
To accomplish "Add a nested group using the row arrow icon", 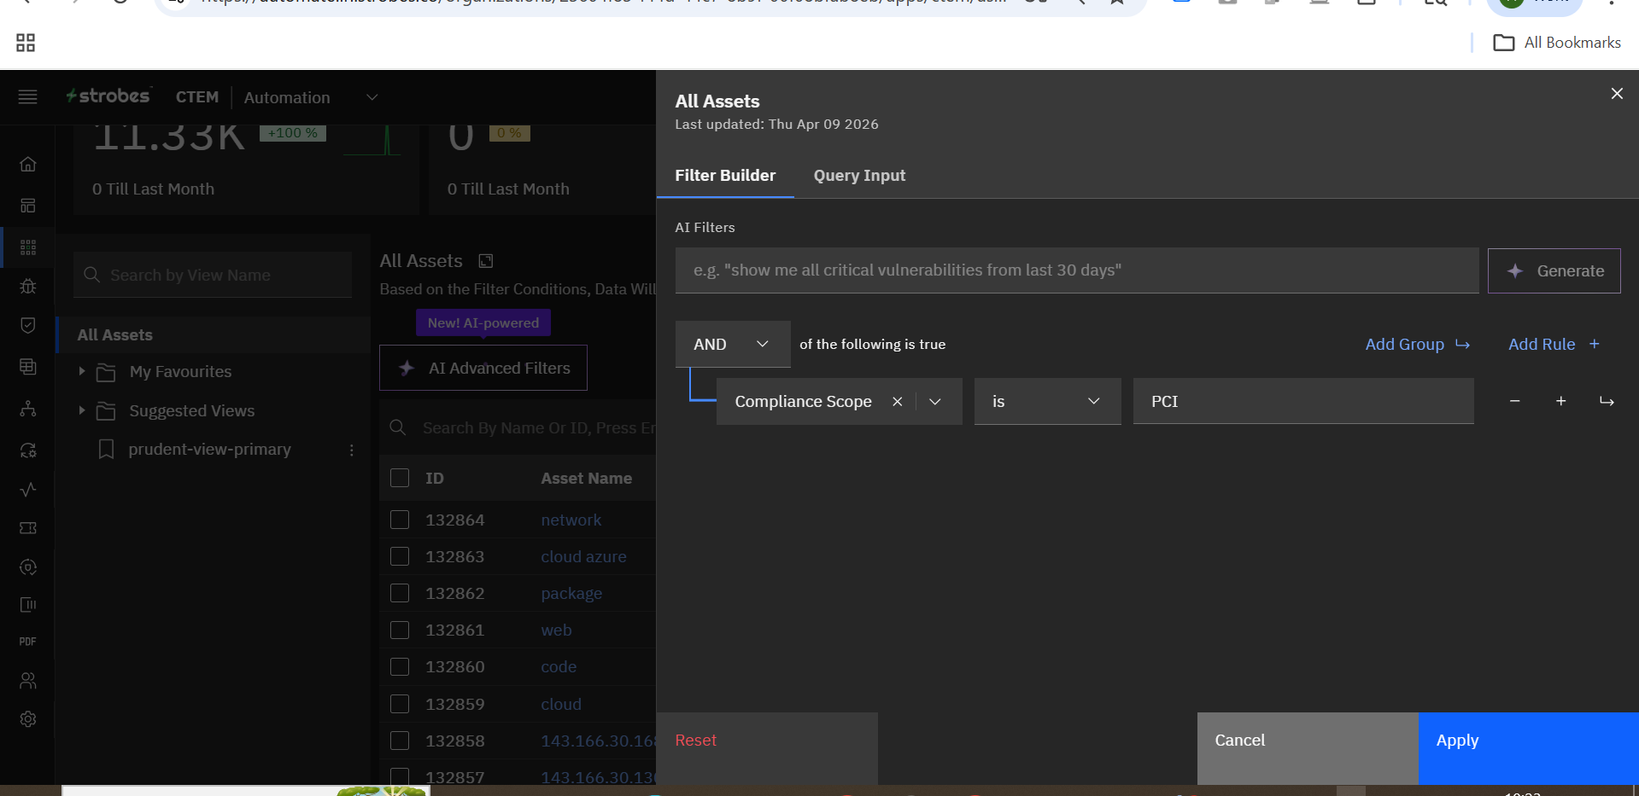I will [x=1607, y=401].
